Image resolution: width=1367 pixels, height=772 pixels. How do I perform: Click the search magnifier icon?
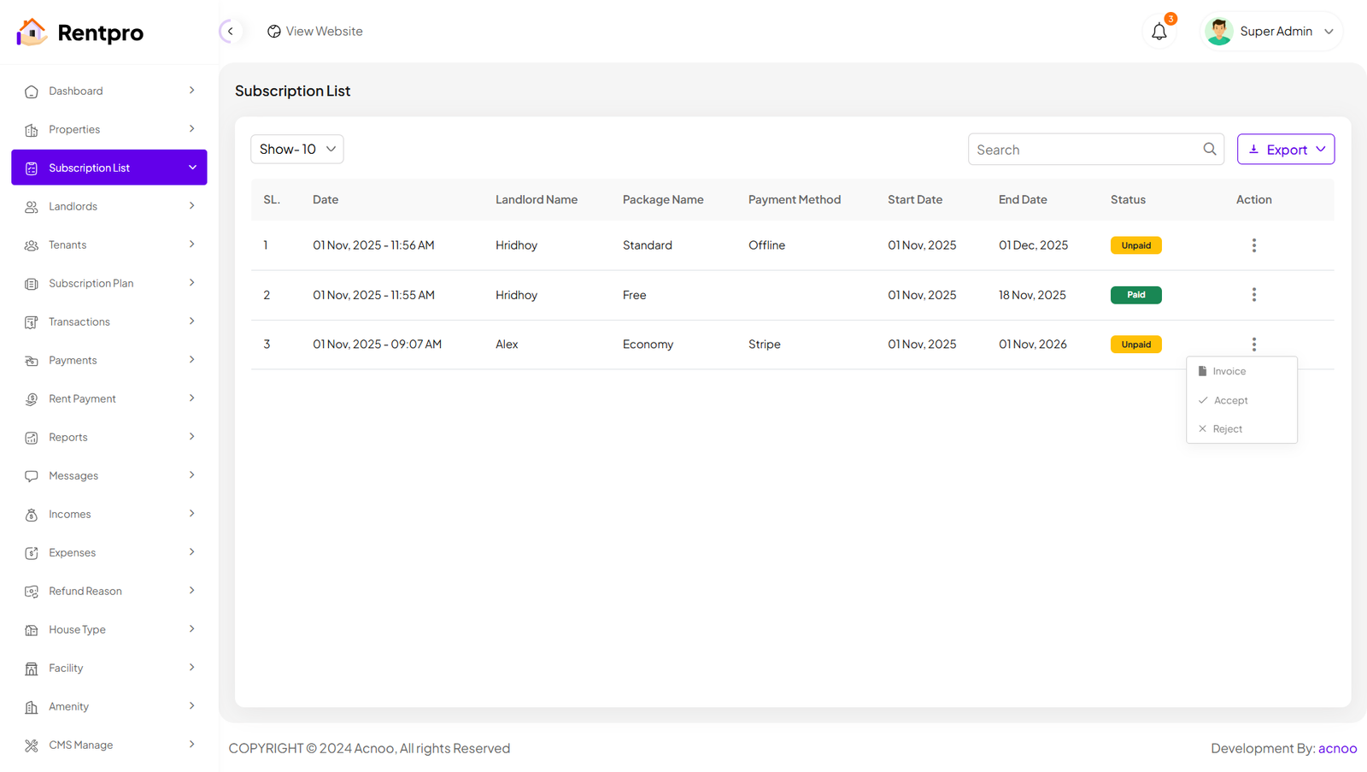point(1209,149)
